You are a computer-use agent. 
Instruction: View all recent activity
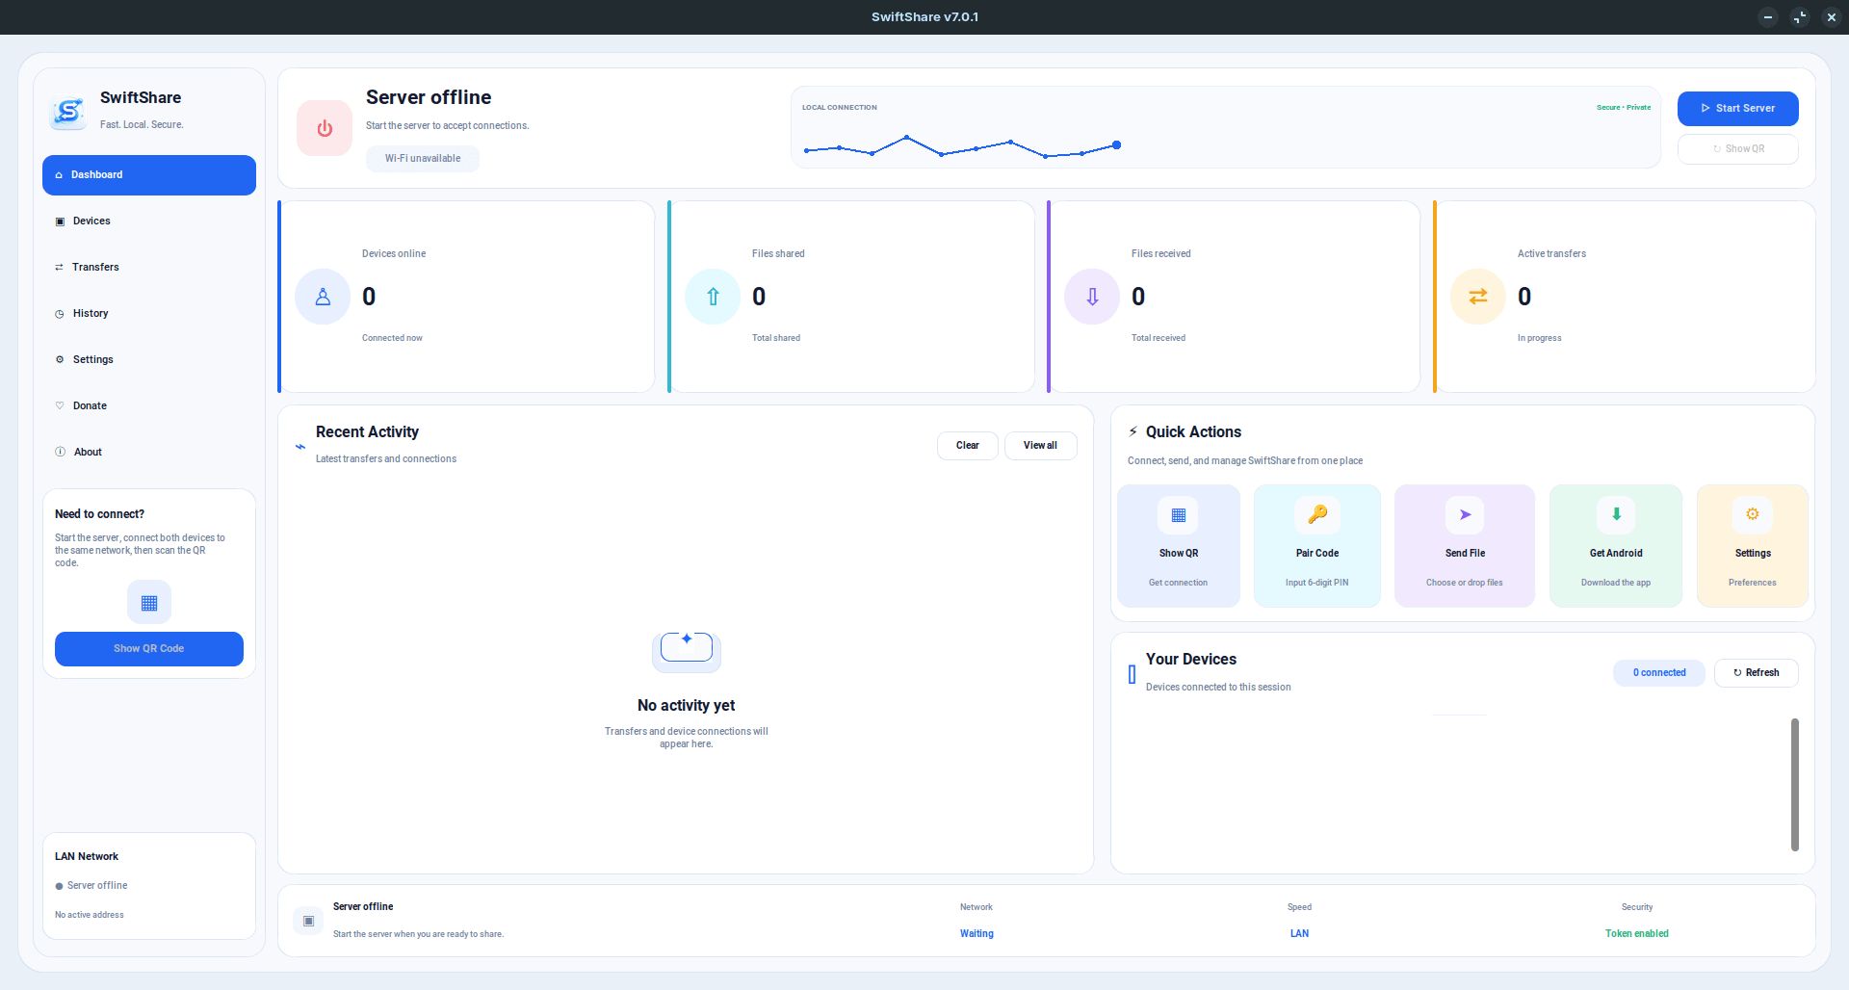(1041, 446)
